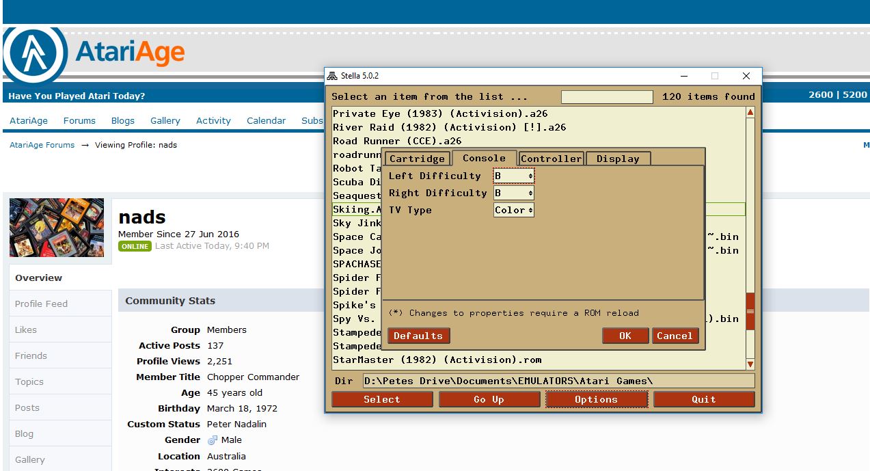Image resolution: width=870 pixels, height=471 pixels.
Task: Open the Display tab
Action: pyautogui.click(x=618, y=159)
